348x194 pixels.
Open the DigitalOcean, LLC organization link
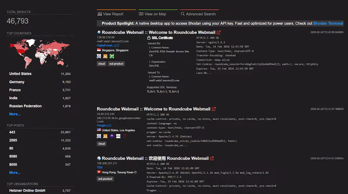108,45
